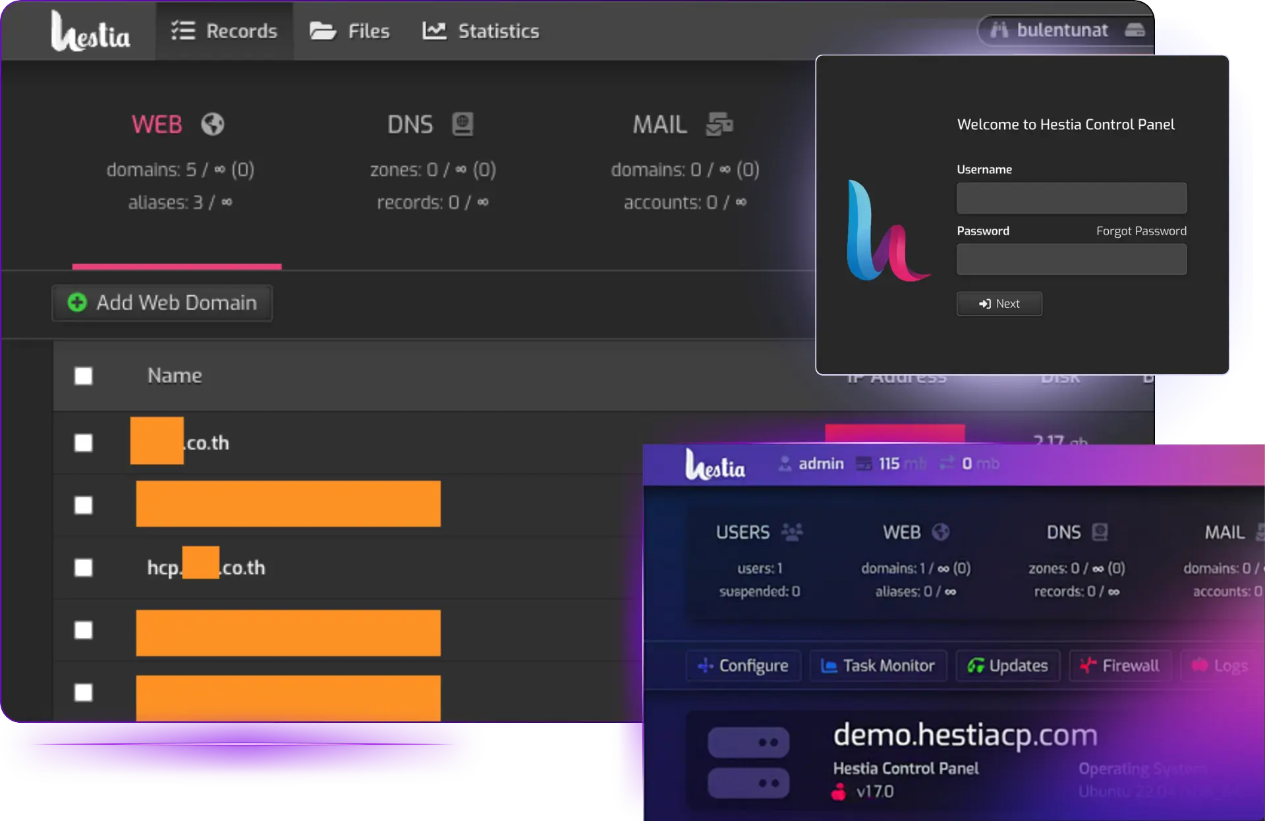Check the box for hcp .co.th domain
The width and height of the screenshot is (1265, 821).
coord(84,567)
